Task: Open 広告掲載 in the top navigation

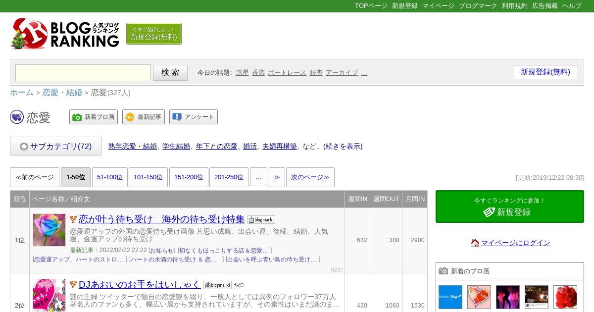Action: (545, 6)
